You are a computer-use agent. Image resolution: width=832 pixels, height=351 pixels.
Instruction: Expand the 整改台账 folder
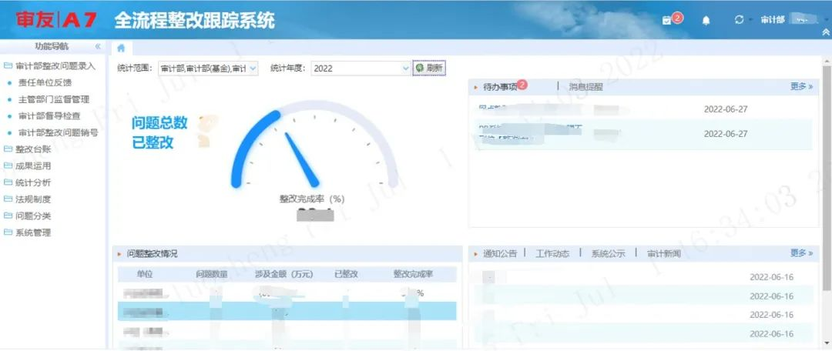tap(27, 149)
